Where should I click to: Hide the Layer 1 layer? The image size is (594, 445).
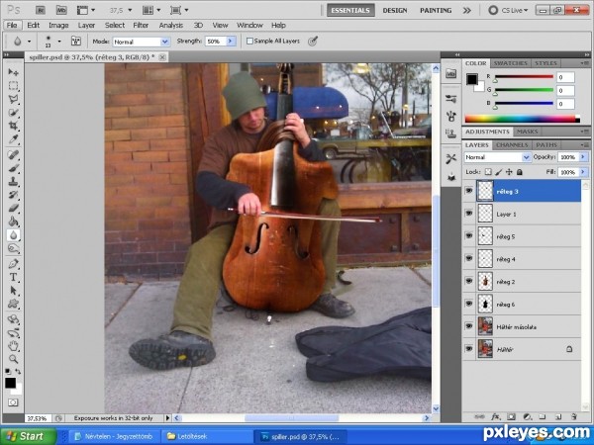(469, 214)
